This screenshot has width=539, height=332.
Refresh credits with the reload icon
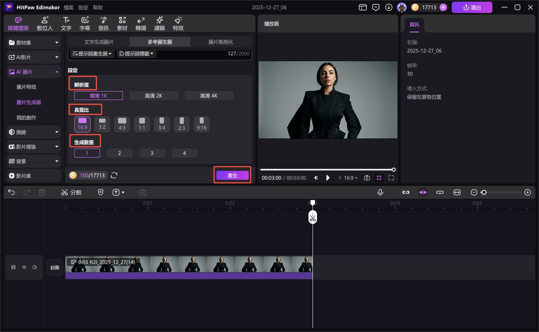(114, 175)
